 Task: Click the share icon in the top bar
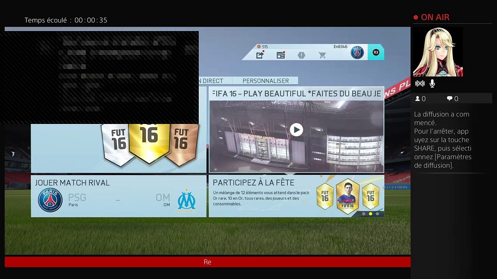pyautogui.click(x=260, y=55)
